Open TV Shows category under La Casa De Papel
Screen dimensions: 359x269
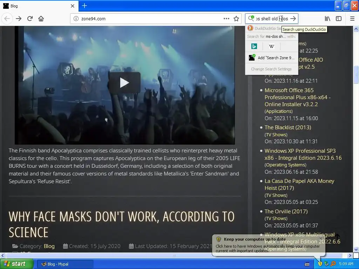click(276, 195)
